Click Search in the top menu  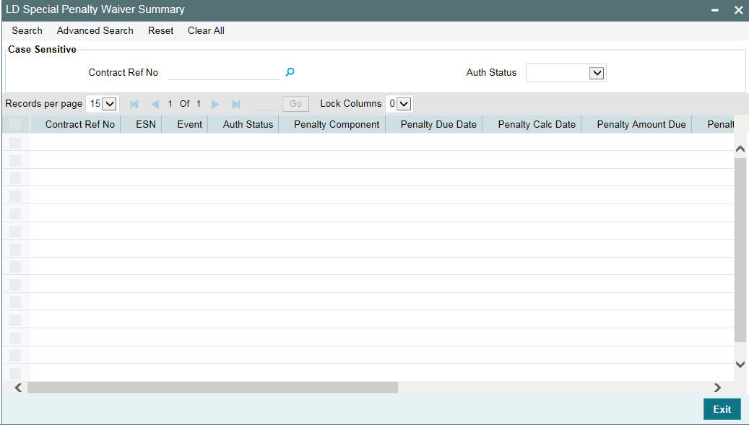(x=27, y=30)
